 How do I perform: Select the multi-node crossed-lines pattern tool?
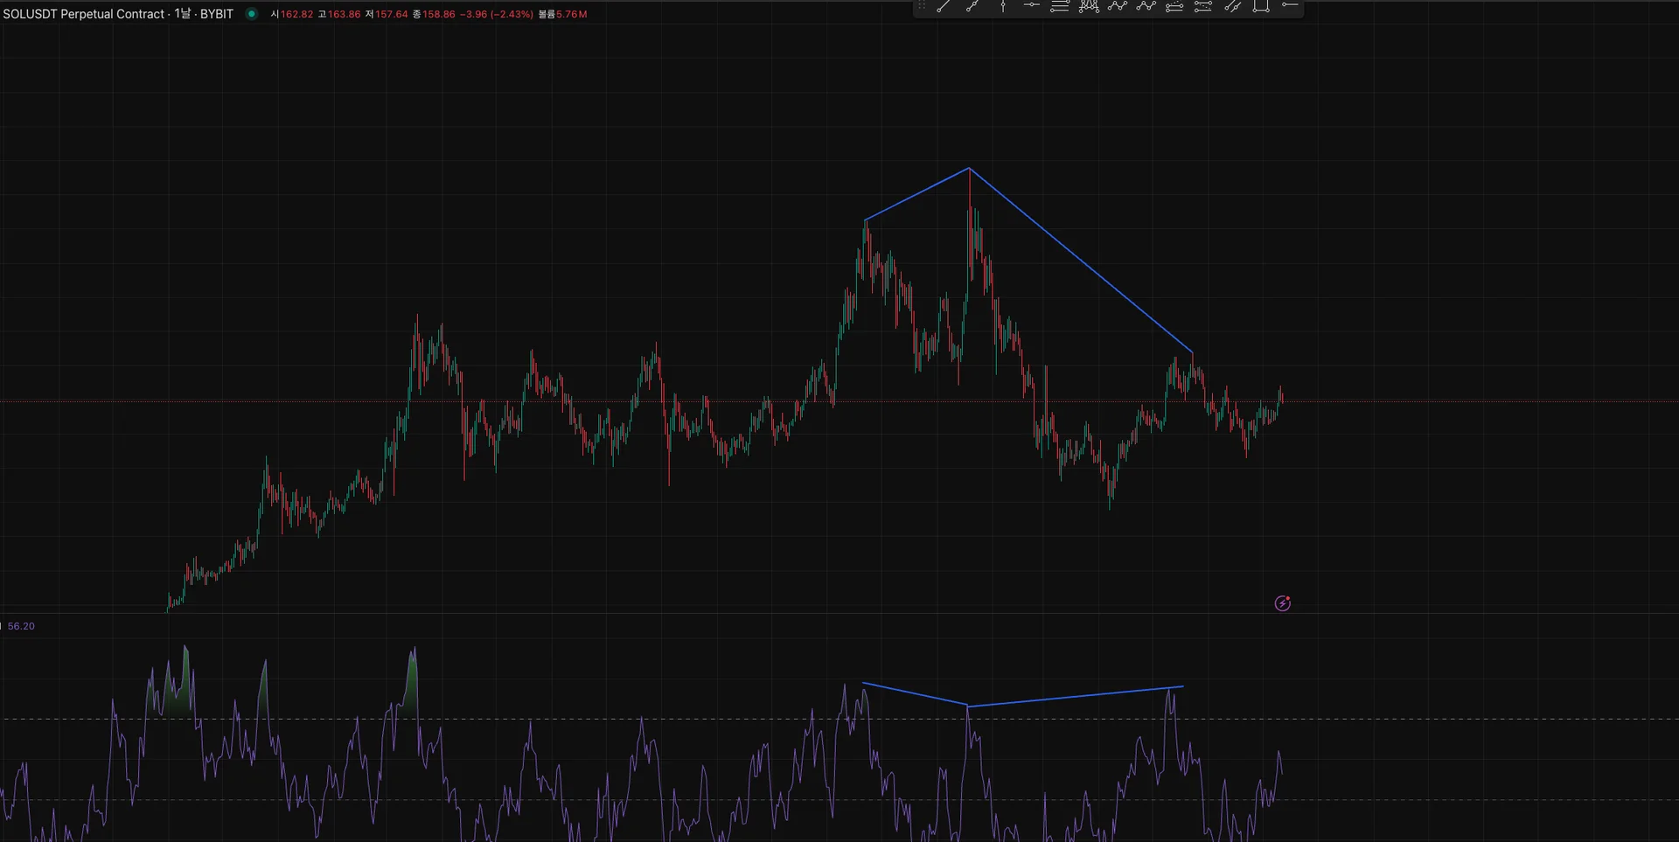pyautogui.click(x=1089, y=6)
